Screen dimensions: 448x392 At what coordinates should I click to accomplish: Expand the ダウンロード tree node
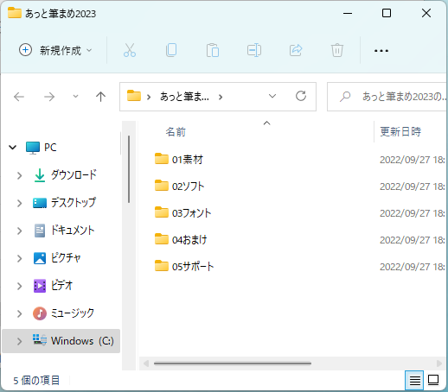(x=19, y=175)
